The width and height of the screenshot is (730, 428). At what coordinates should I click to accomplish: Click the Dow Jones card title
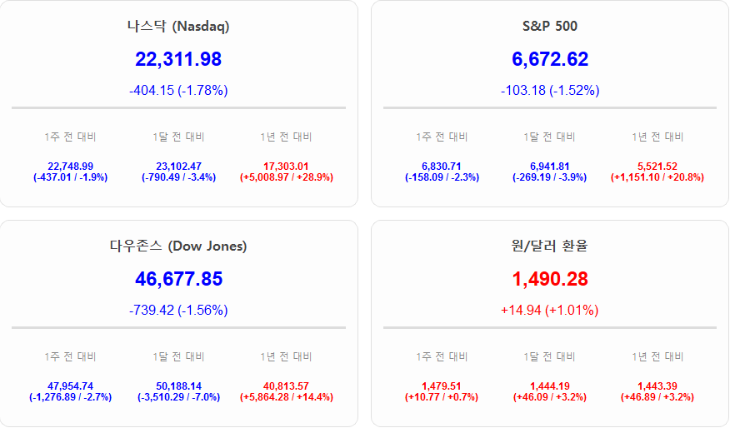178,246
